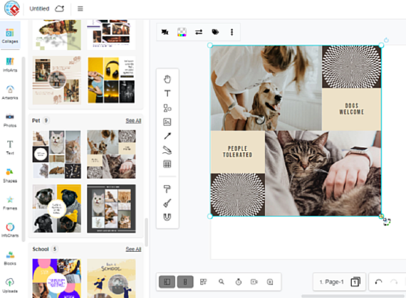Click the timer icon in bottom bar
The height and width of the screenshot is (298, 406).
239,282
